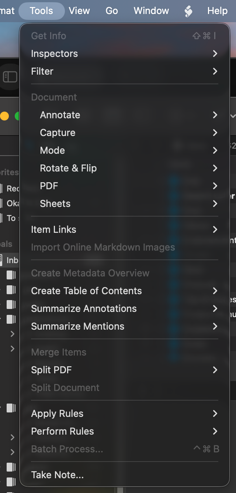236x493 pixels.
Task: Toggle the sidebar icon in toolbar
Action: (x=10, y=77)
